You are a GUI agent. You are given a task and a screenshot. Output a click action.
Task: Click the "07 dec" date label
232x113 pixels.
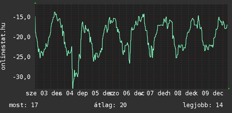click(157, 93)
